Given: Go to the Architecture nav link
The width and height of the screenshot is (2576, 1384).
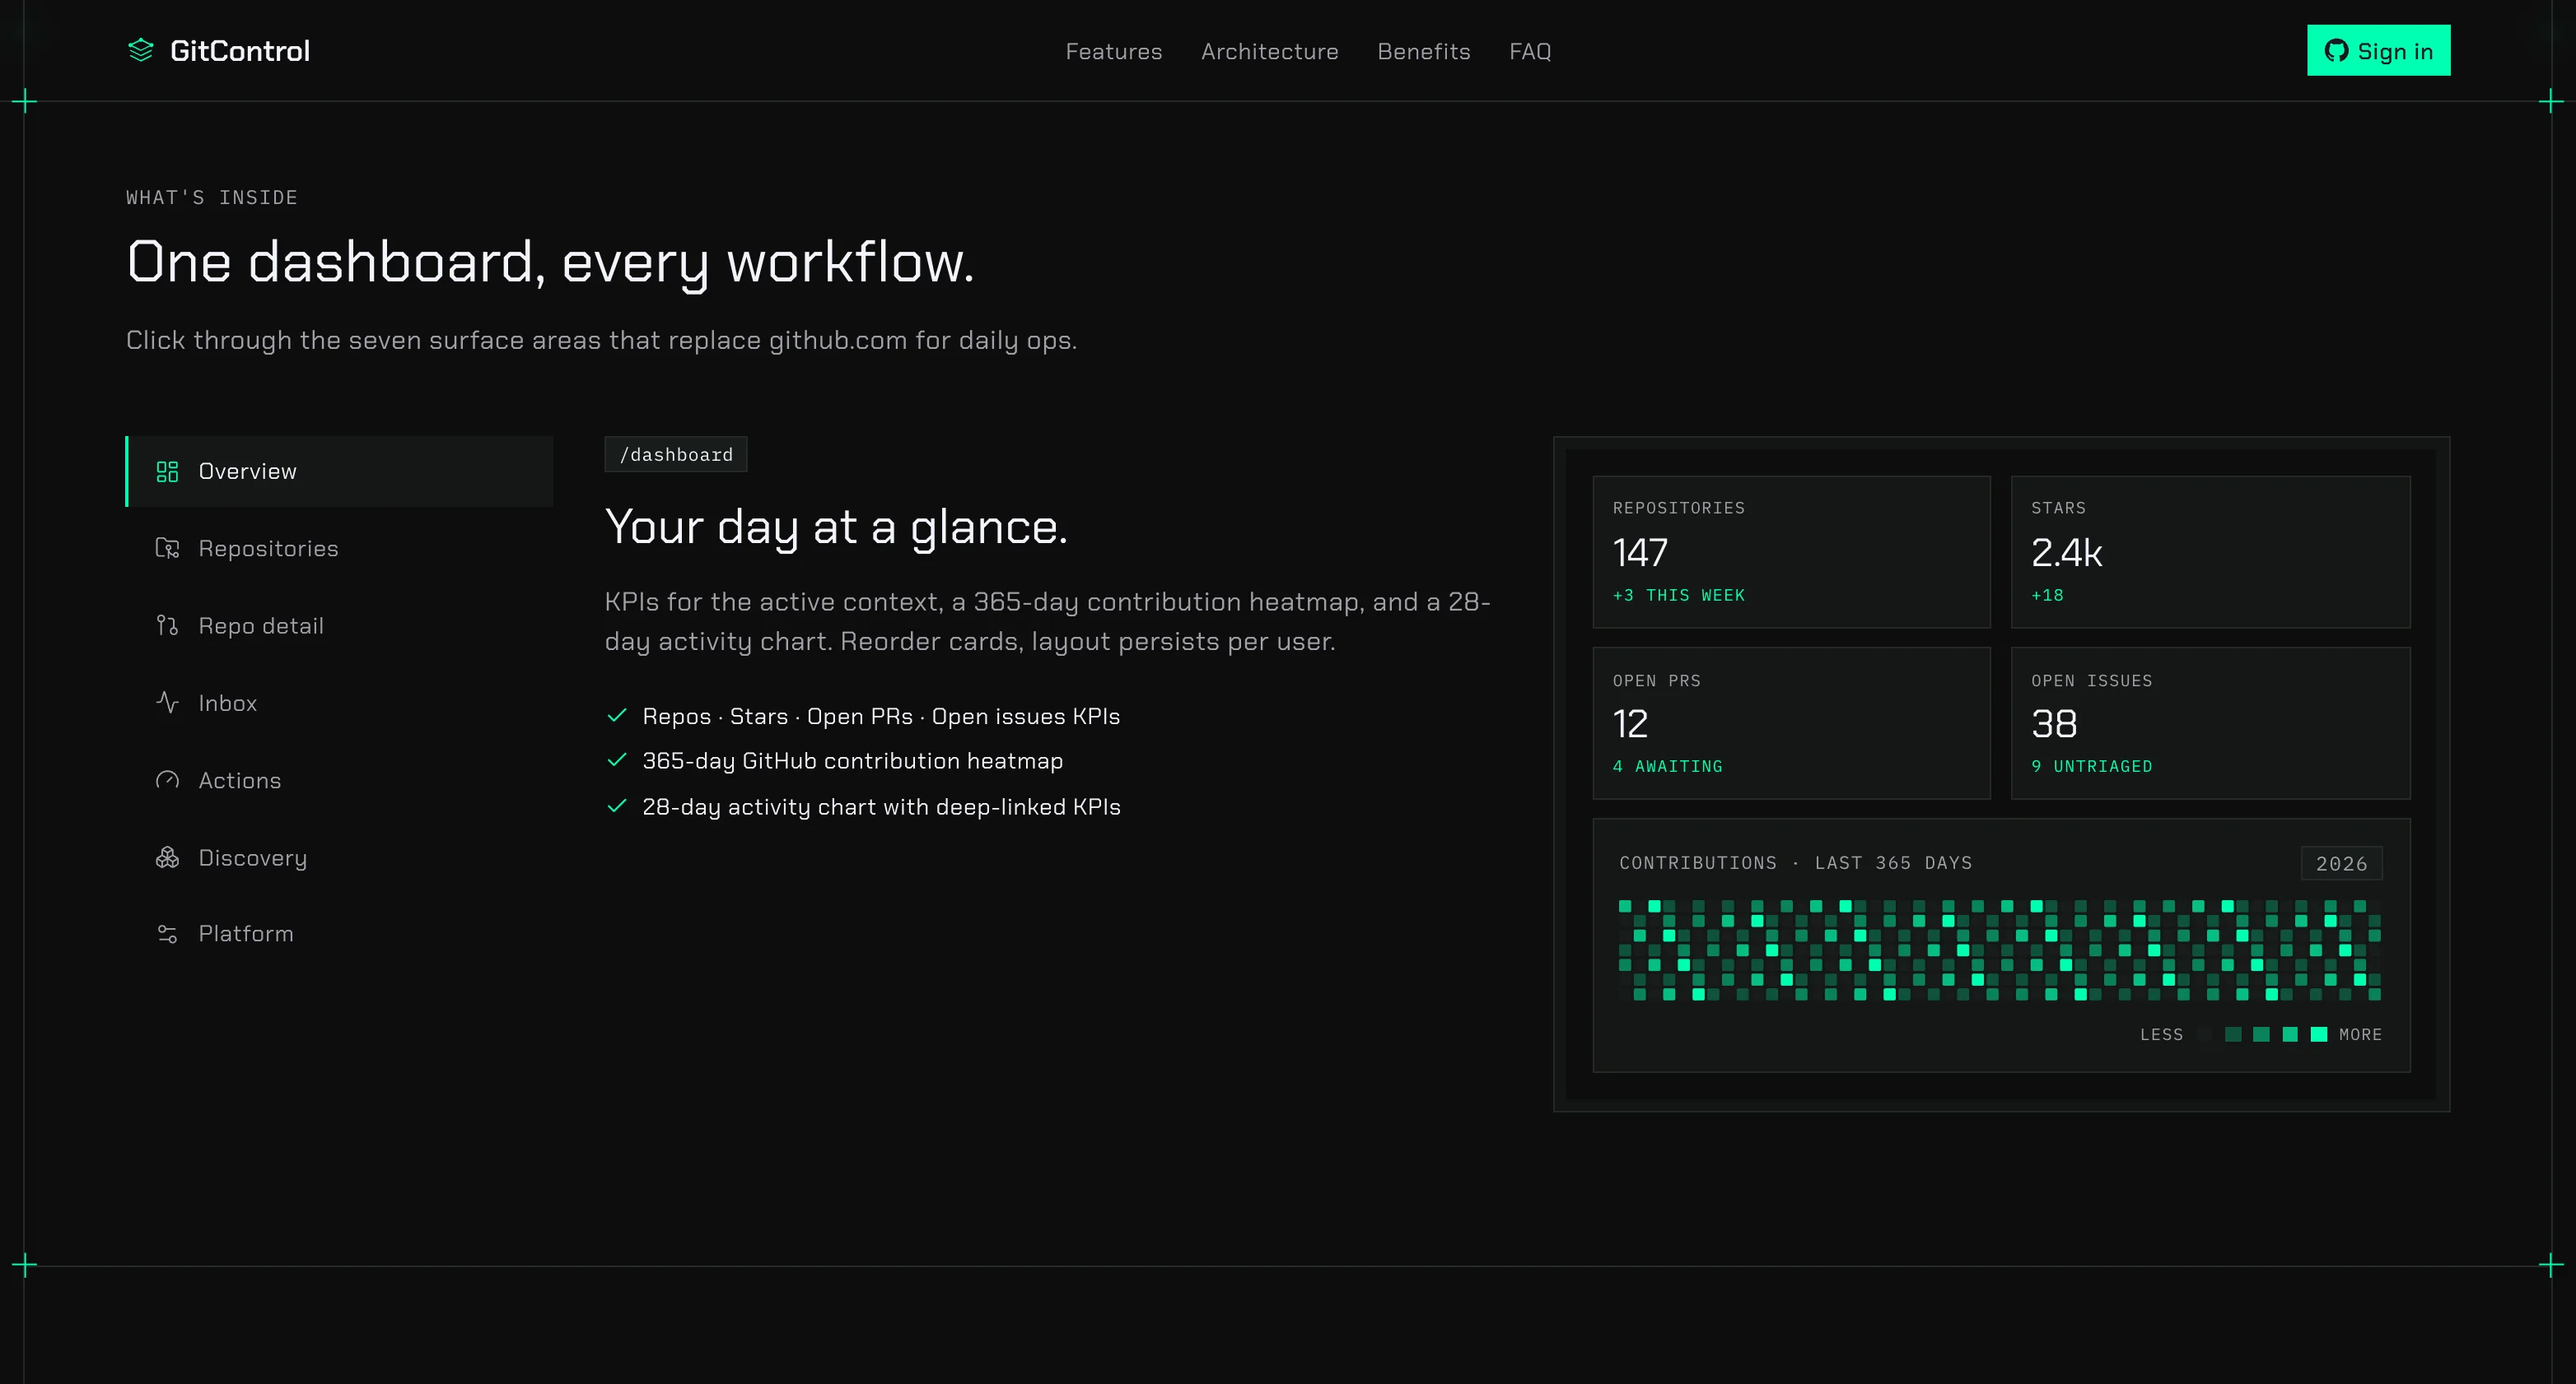Looking at the screenshot, I should coord(1269,51).
